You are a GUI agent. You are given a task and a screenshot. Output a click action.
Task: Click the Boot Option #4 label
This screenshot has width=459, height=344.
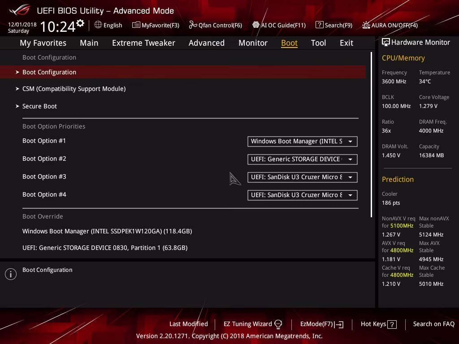[x=44, y=194]
